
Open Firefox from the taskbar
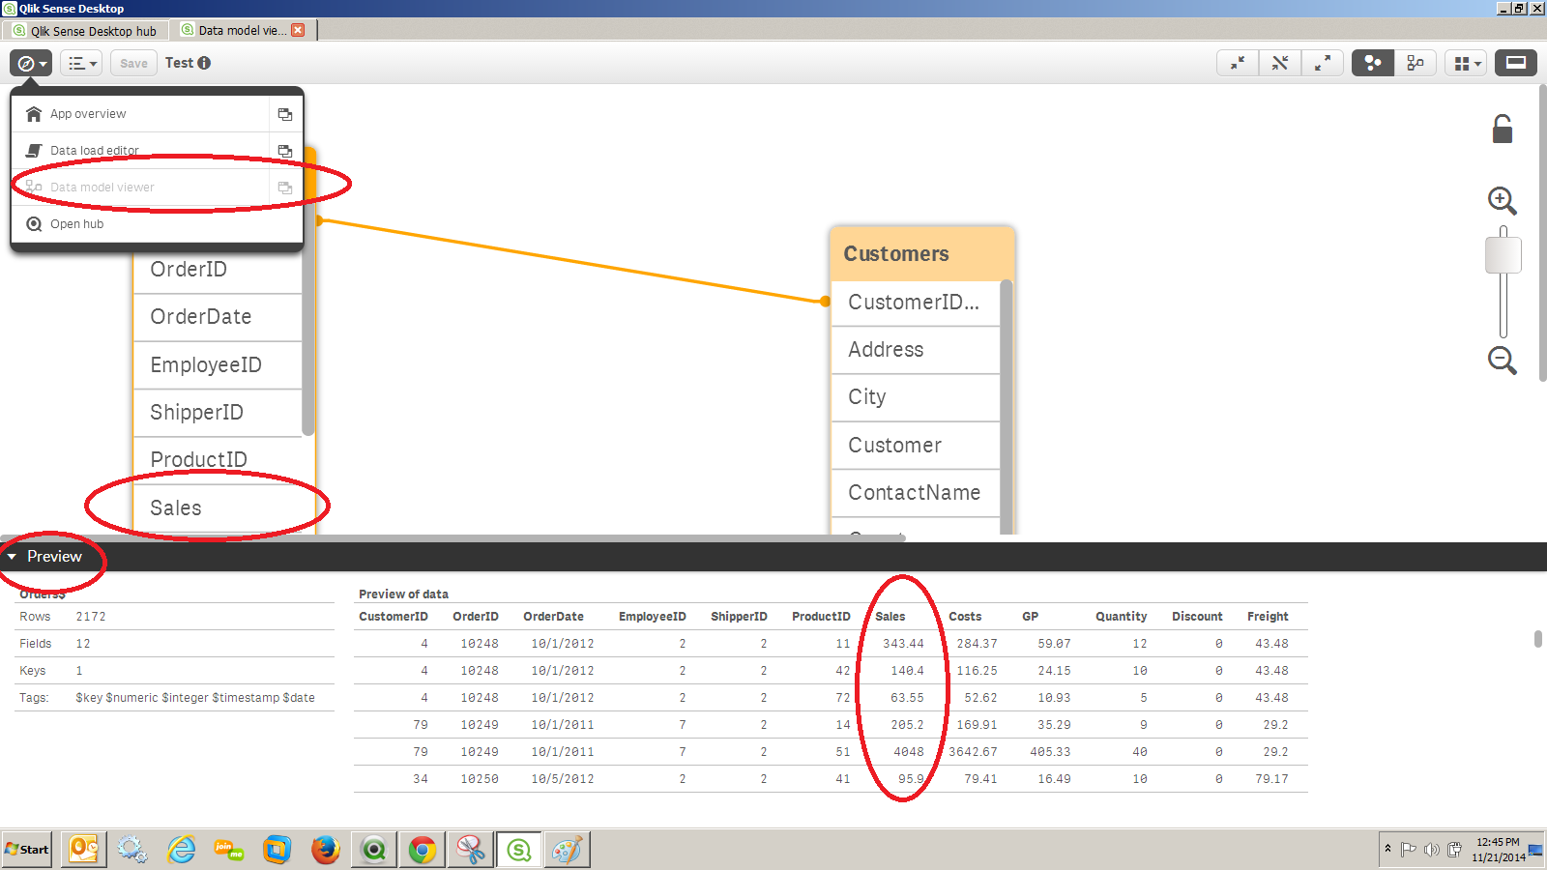pyautogui.click(x=326, y=850)
